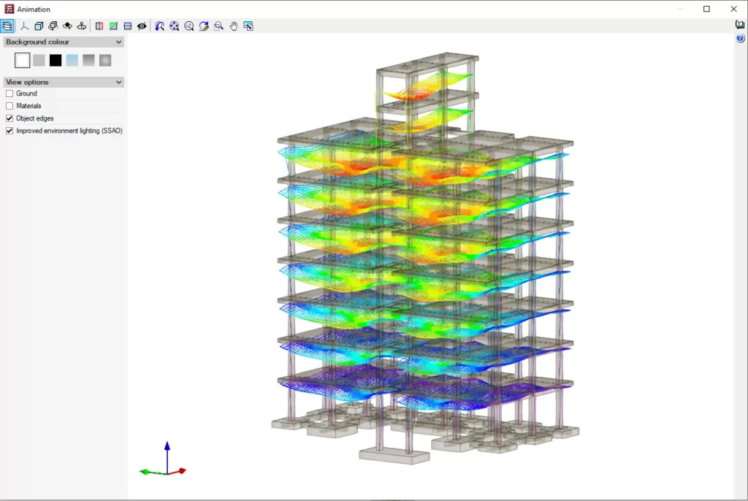Click the zoom window magnifier icon
This screenshot has width=748, height=501.
(x=218, y=26)
